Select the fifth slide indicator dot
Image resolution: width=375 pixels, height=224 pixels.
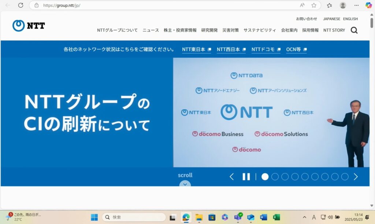pos(305,177)
